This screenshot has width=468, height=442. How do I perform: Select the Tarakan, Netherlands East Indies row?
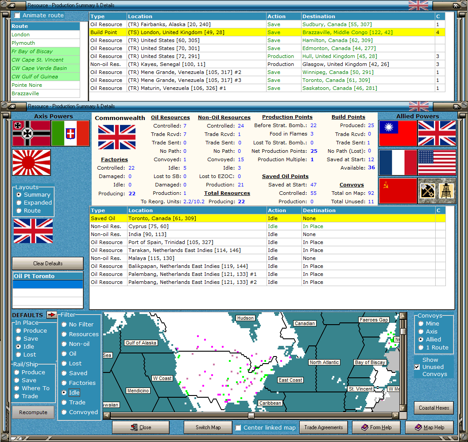tap(267, 250)
